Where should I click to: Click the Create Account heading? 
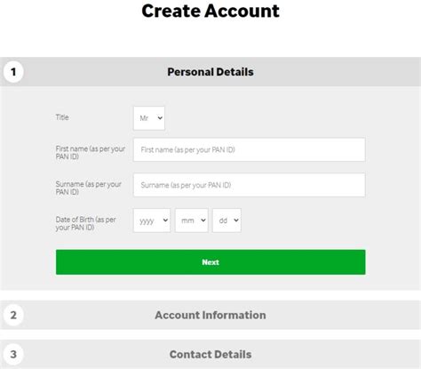click(x=210, y=12)
